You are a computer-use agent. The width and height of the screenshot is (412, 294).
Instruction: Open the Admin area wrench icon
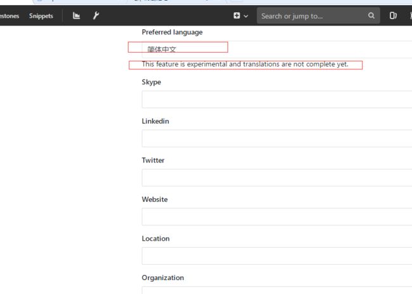(x=96, y=15)
